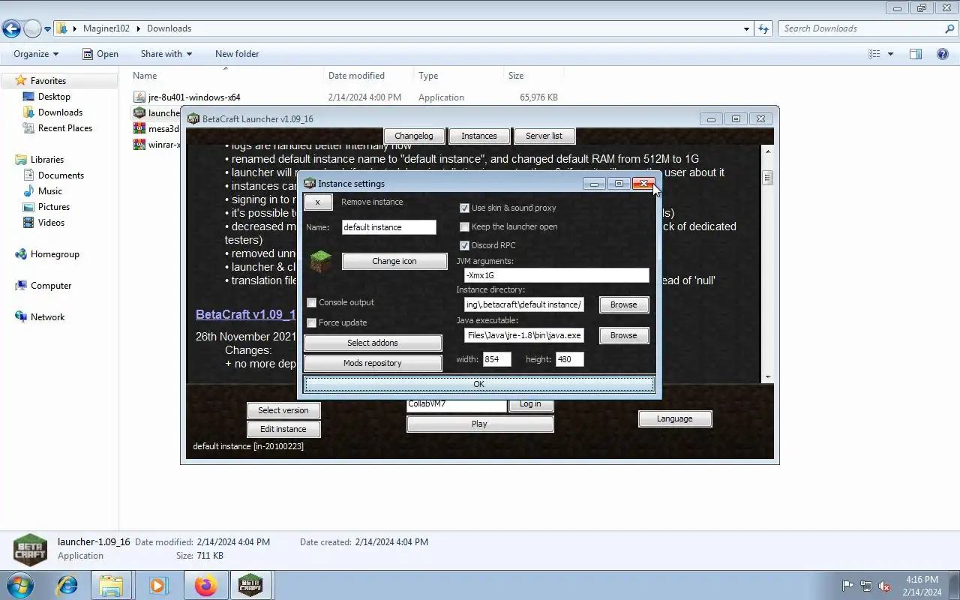Enable Keep the launcher open checkbox
This screenshot has height=600, width=960.
(x=464, y=226)
